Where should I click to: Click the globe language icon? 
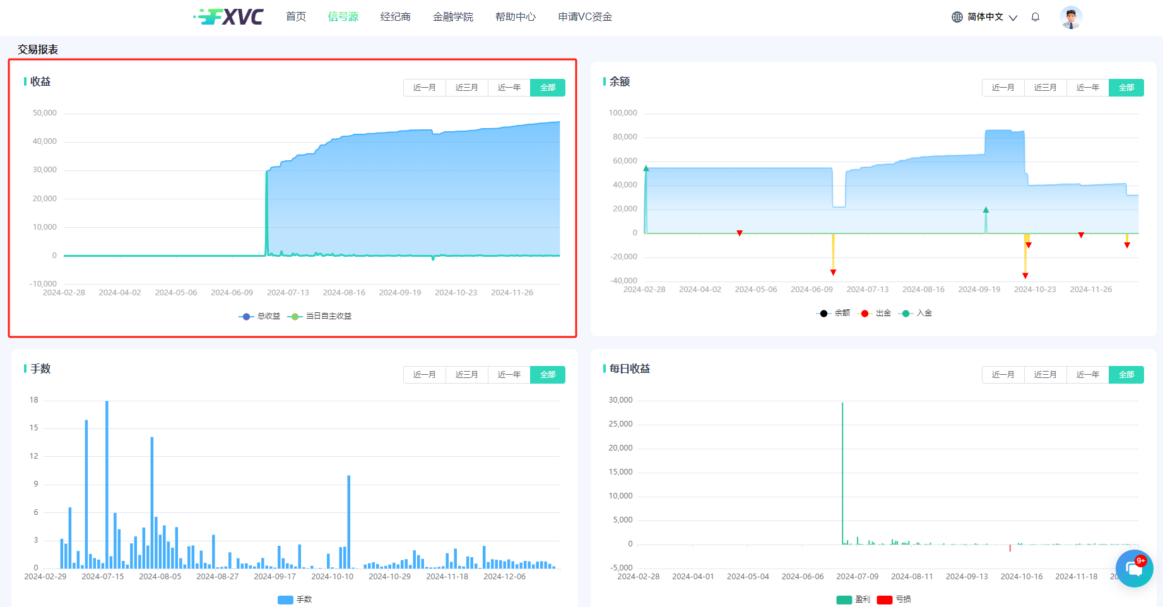(957, 17)
